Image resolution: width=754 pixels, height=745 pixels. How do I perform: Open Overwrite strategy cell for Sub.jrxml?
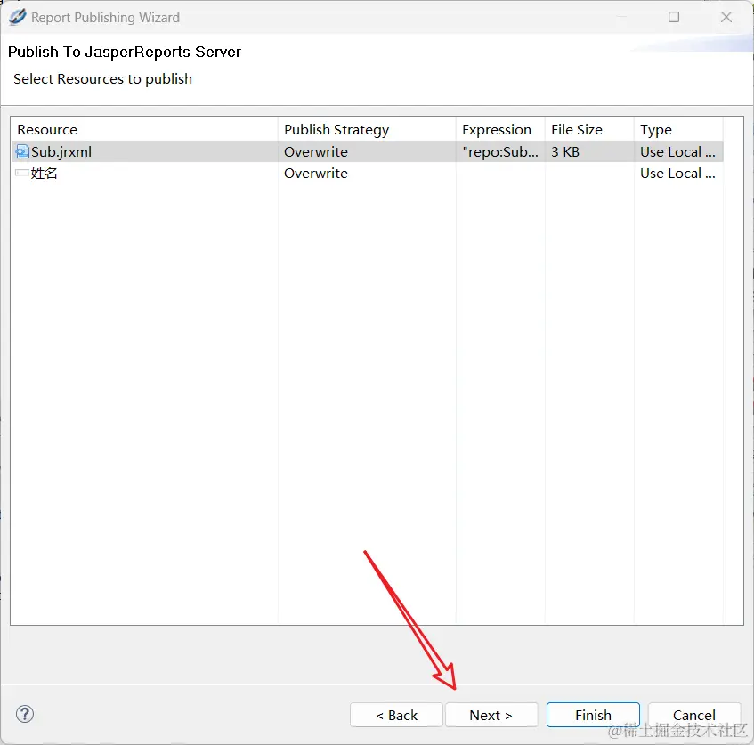(x=367, y=152)
